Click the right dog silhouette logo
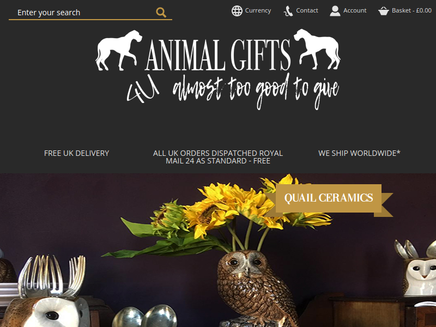Screen dimensions: 436x327 [x=317, y=49]
